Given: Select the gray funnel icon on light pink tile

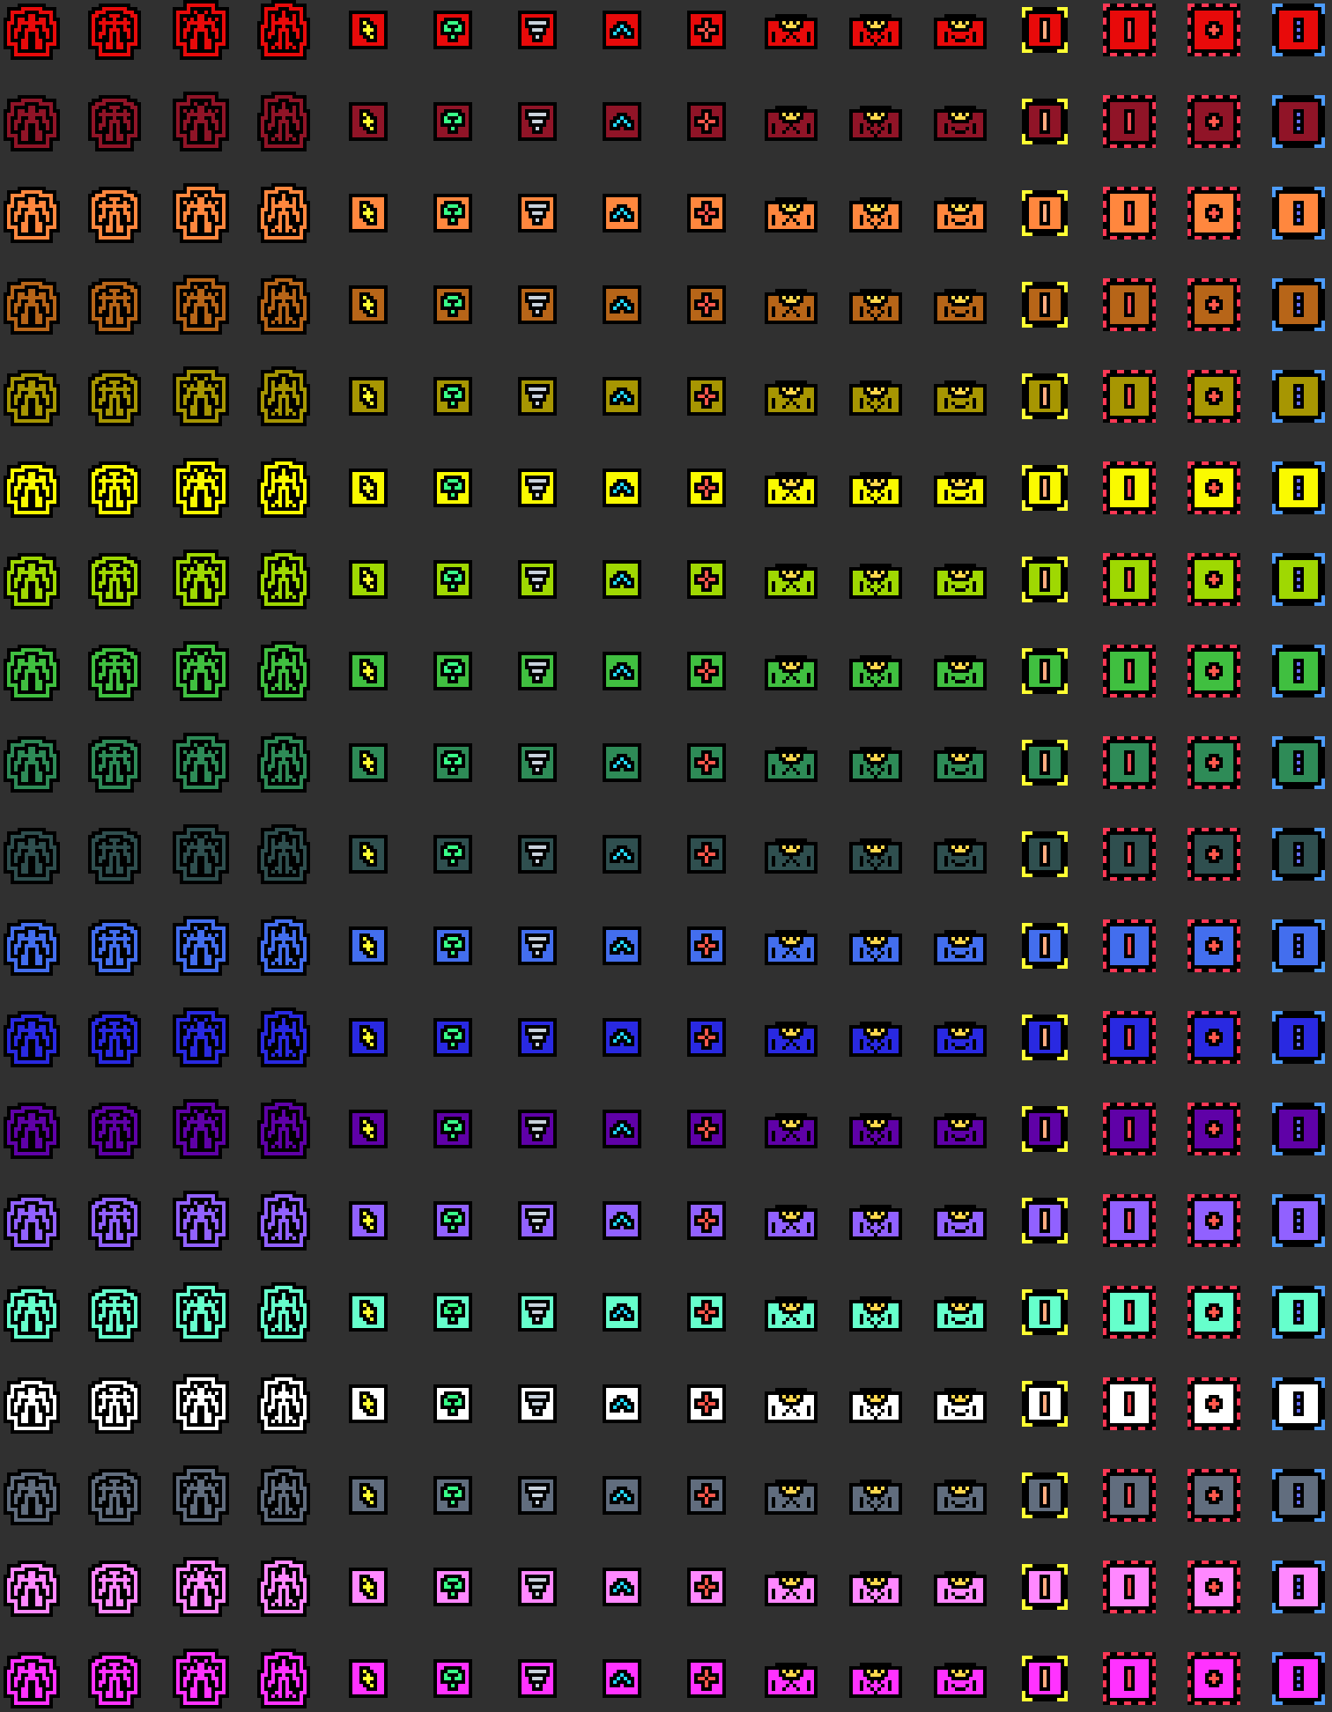Looking at the screenshot, I should click(x=537, y=1588).
